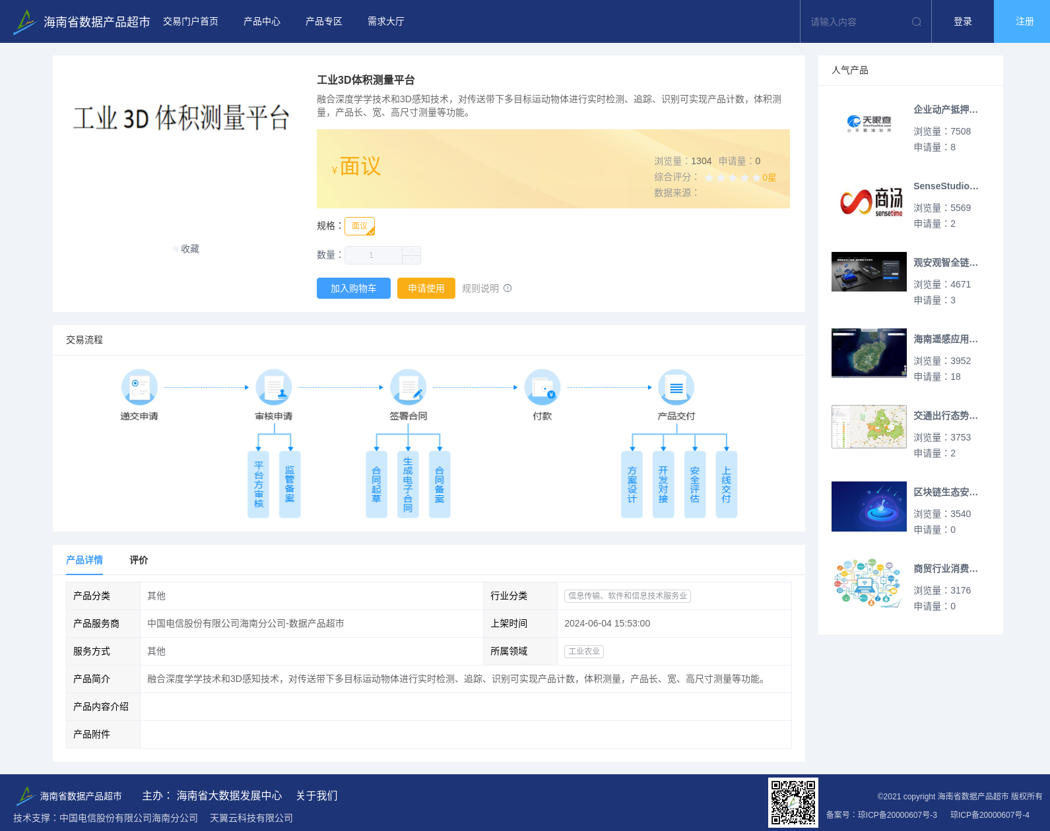Click the 注册 button

click(x=1022, y=22)
